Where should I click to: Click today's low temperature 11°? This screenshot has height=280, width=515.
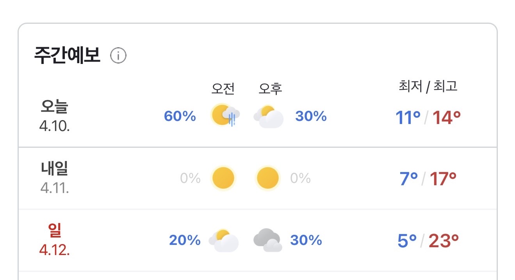pos(408,117)
